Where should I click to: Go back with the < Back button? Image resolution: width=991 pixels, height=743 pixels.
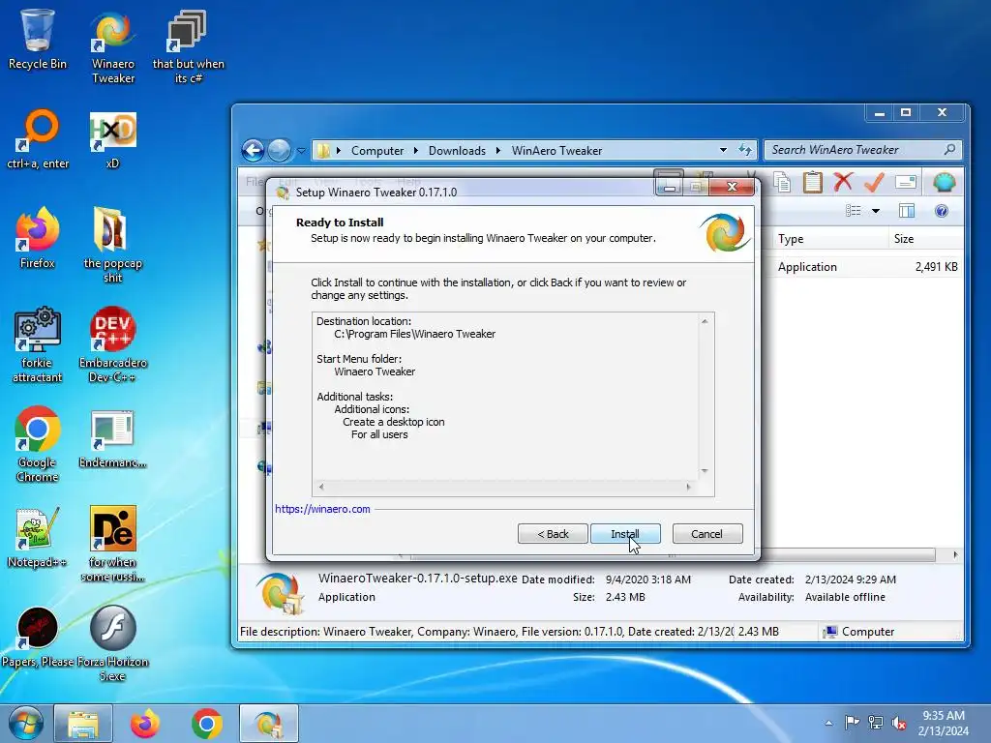pos(553,534)
